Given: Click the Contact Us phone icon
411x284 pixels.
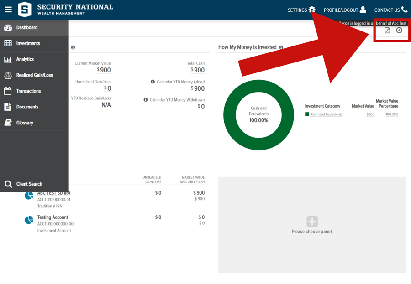Looking at the screenshot, I should click(x=405, y=10).
